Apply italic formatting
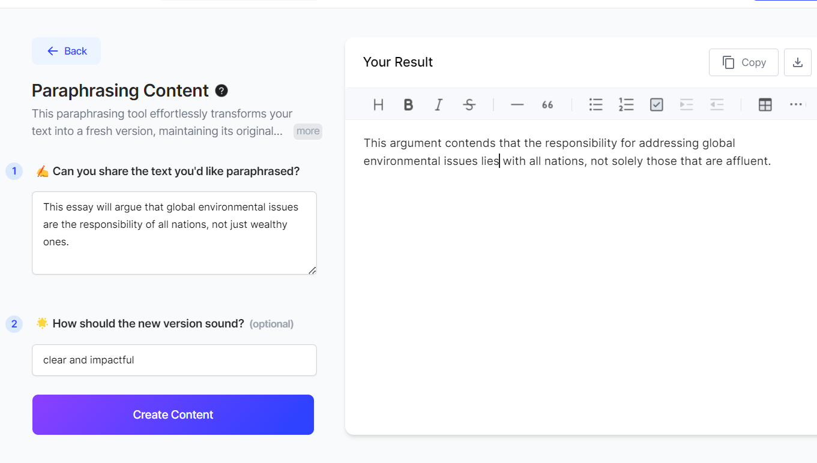 [438, 105]
